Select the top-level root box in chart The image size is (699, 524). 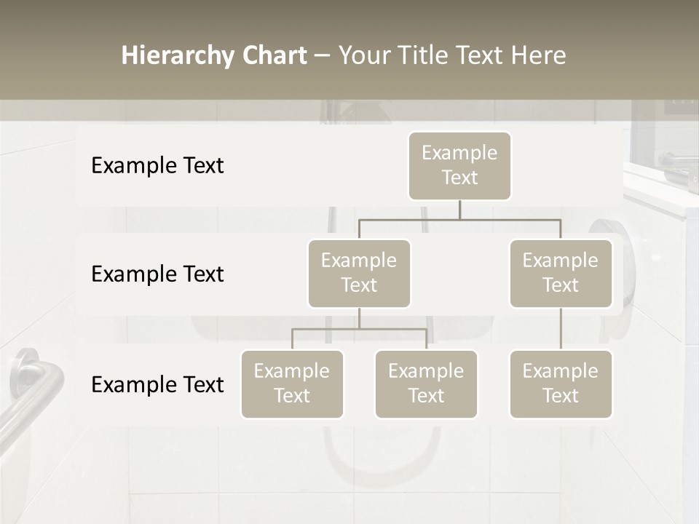[x=459, y=165]
